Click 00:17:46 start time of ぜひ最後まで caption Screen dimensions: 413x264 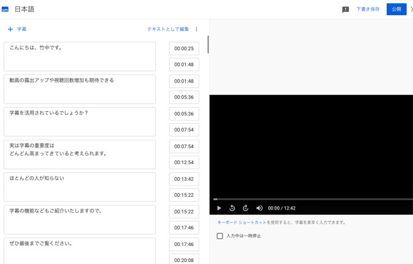(184, 244)
